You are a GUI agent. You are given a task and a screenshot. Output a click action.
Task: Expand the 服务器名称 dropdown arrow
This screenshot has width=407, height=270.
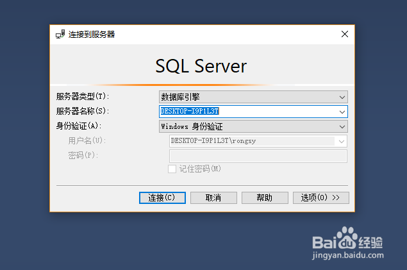point(342,112)
